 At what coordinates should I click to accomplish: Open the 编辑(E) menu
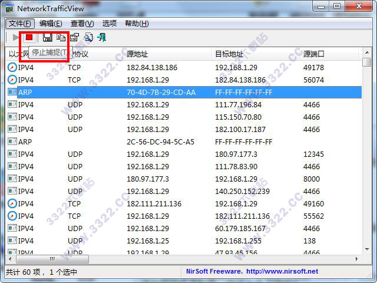(51, 24)
